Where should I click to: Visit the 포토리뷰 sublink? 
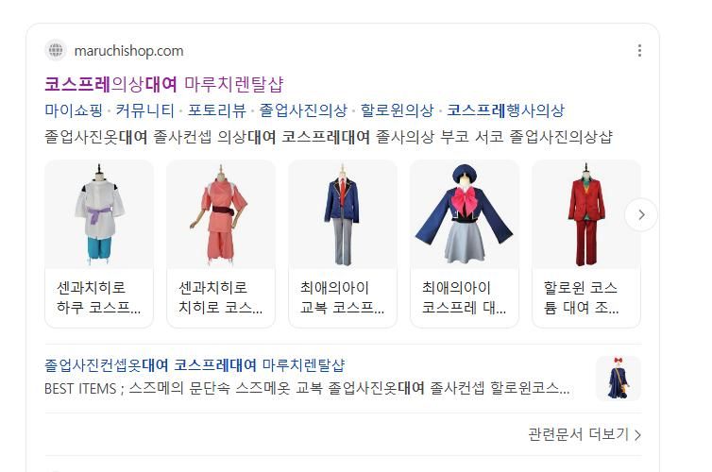pyautogui.click(x=216, y=110)
